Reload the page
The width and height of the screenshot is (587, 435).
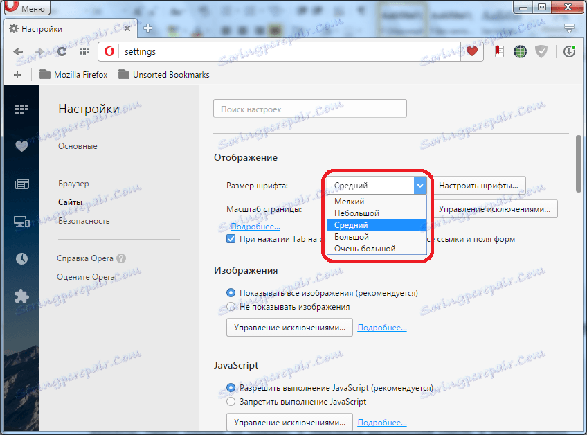(62, 51)
